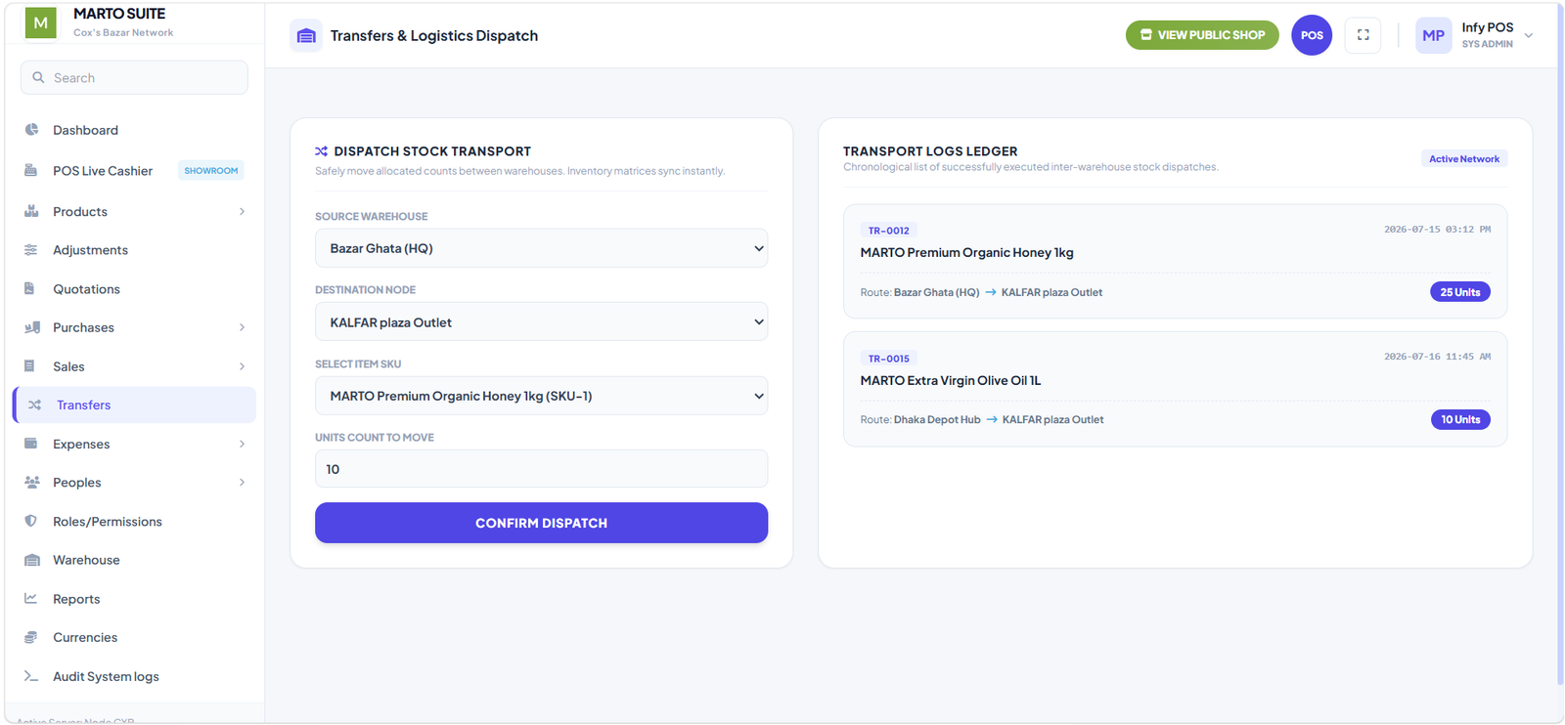Image resolution: width=1565 pixels, height=725 pixels.
Task: Click the round POS button
Action: coord(1312,35)
